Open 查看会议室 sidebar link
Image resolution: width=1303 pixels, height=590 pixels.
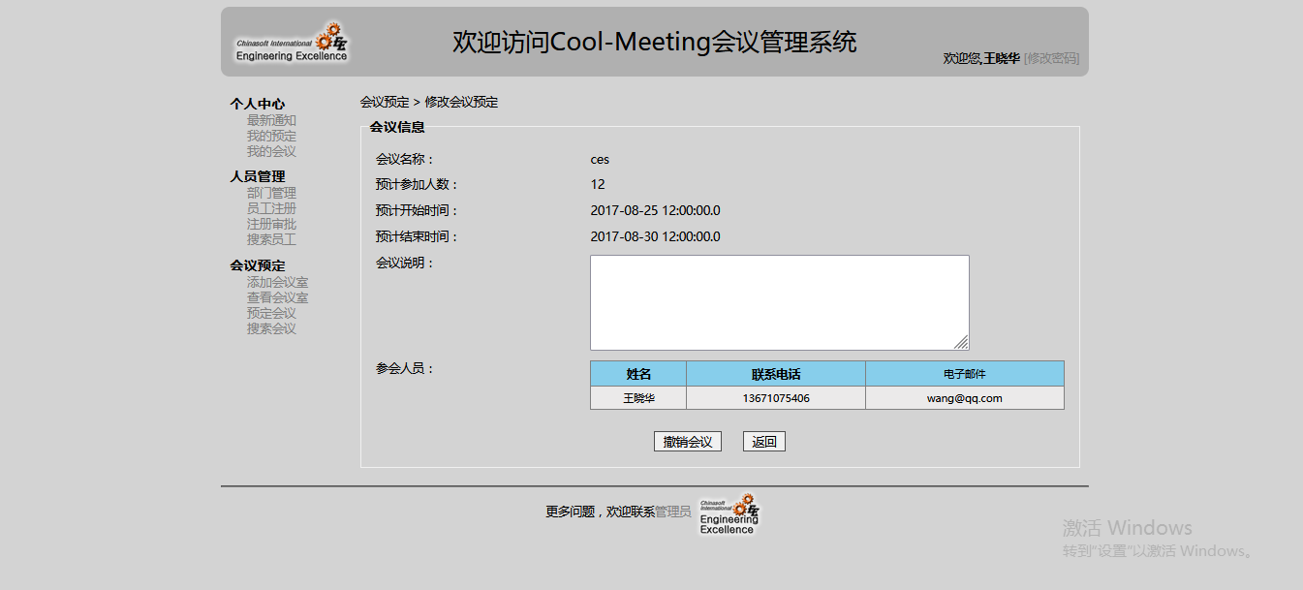point(277,297)
